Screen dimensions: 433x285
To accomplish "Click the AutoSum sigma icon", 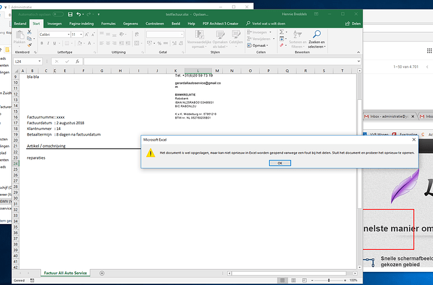I will 281,32.
